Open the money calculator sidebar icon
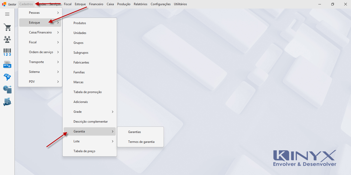The height and width of the screenshot is (175, 351). [x=7, y=89]
